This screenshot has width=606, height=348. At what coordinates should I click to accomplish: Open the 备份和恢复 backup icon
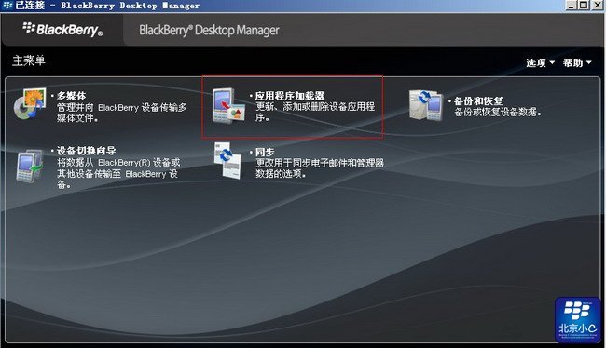click(x=426, y=105)
